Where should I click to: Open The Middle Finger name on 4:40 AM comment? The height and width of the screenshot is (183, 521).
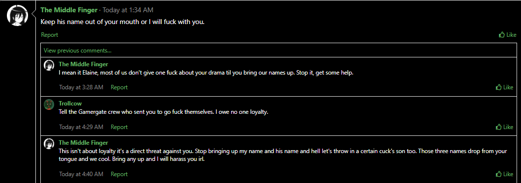[x=84, y=143]
